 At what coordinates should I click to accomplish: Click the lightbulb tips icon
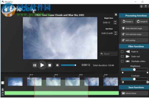tap(141, 7)
